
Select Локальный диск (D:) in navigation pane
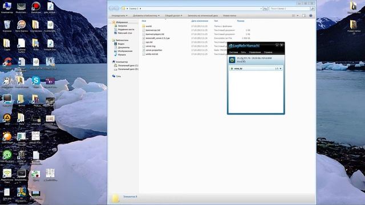(x=128, y=69)
